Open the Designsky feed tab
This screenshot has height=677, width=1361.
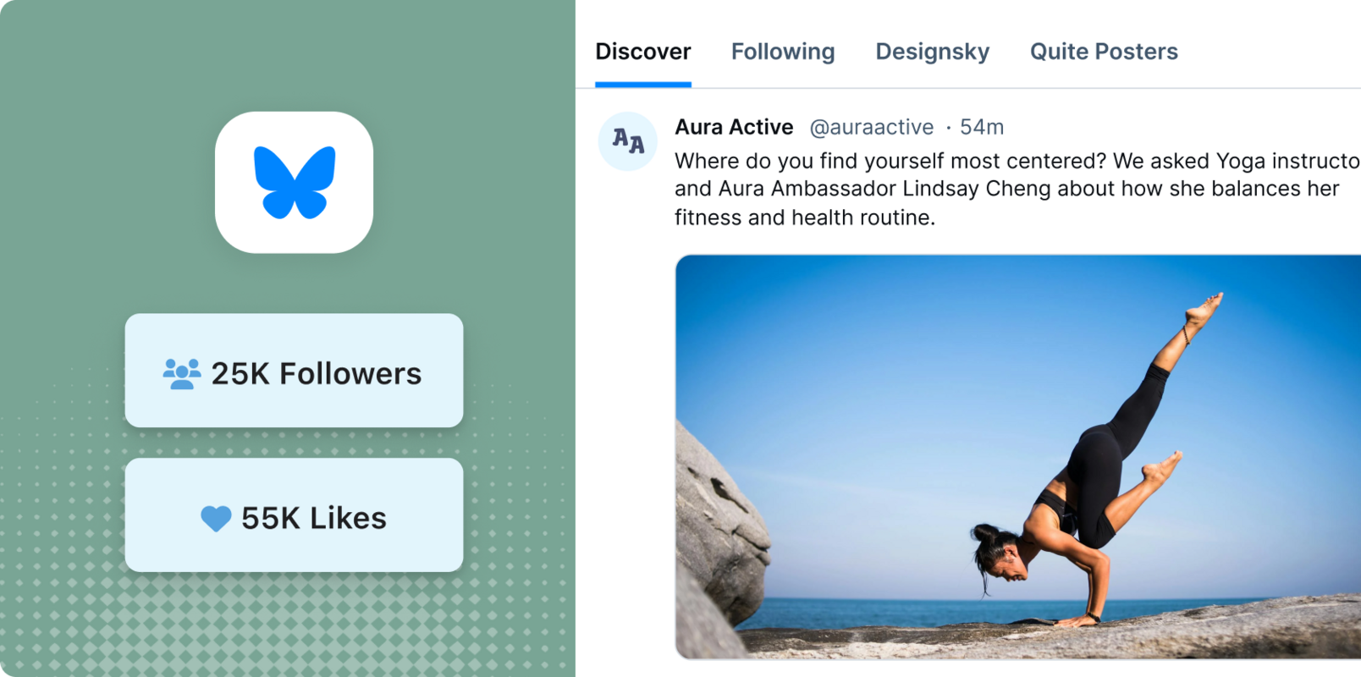pyautogui.click(x=932, y=52)
